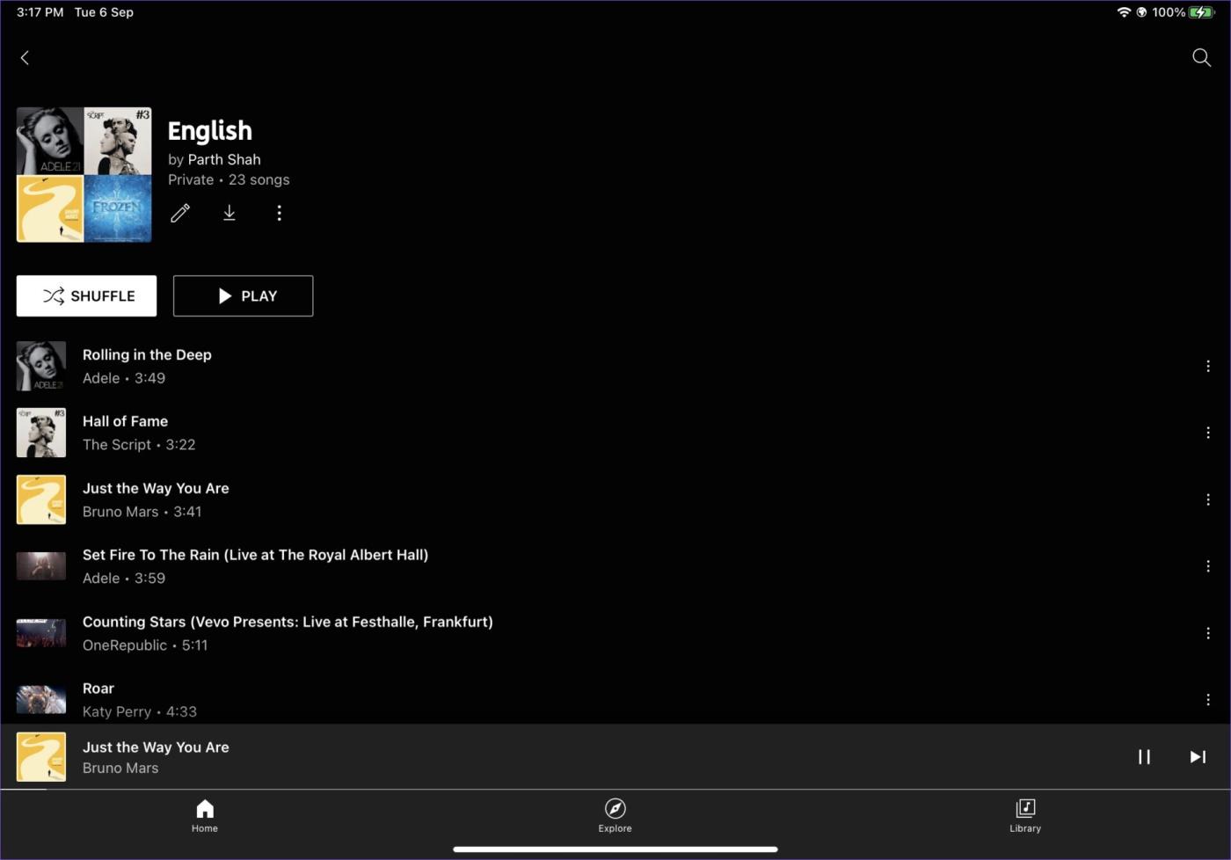1231x860 pixels.
Task: Open the English playlist cover collage
Action: tap(84, 175)
